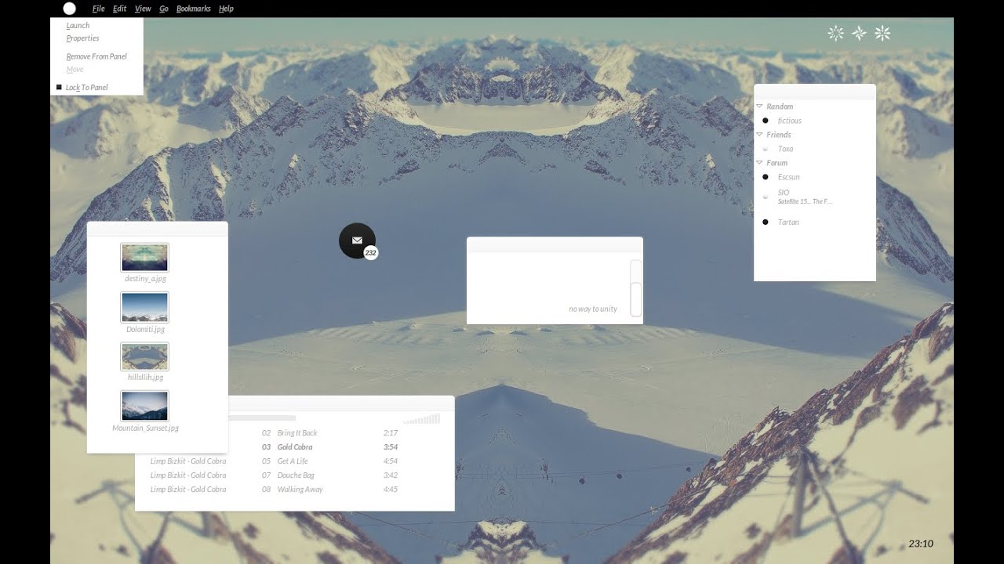Click the music player seek progress bar
This screenshot has height=564, width=1004.
tap(262, 418)
